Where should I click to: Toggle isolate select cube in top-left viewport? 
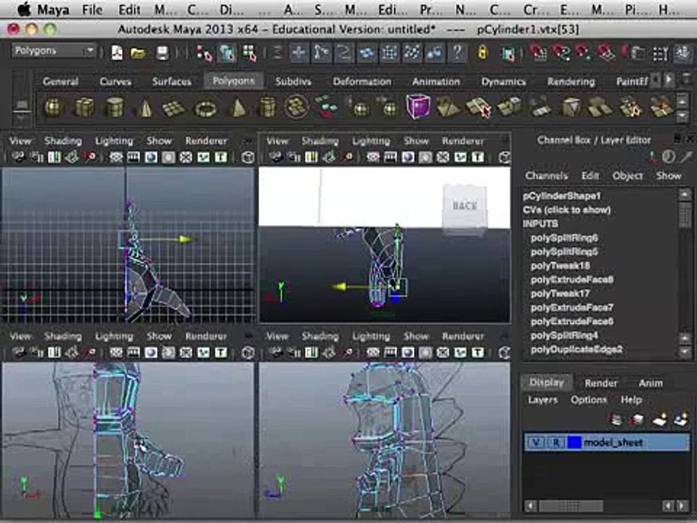click(x=248, y=157)
